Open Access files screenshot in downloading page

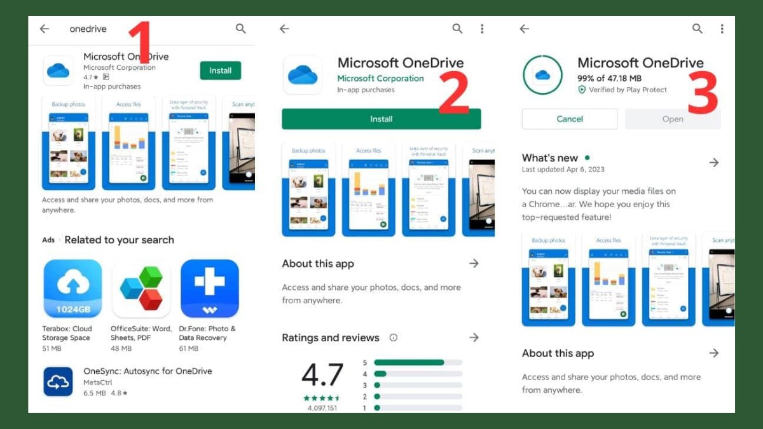click(x=608, y=279)
